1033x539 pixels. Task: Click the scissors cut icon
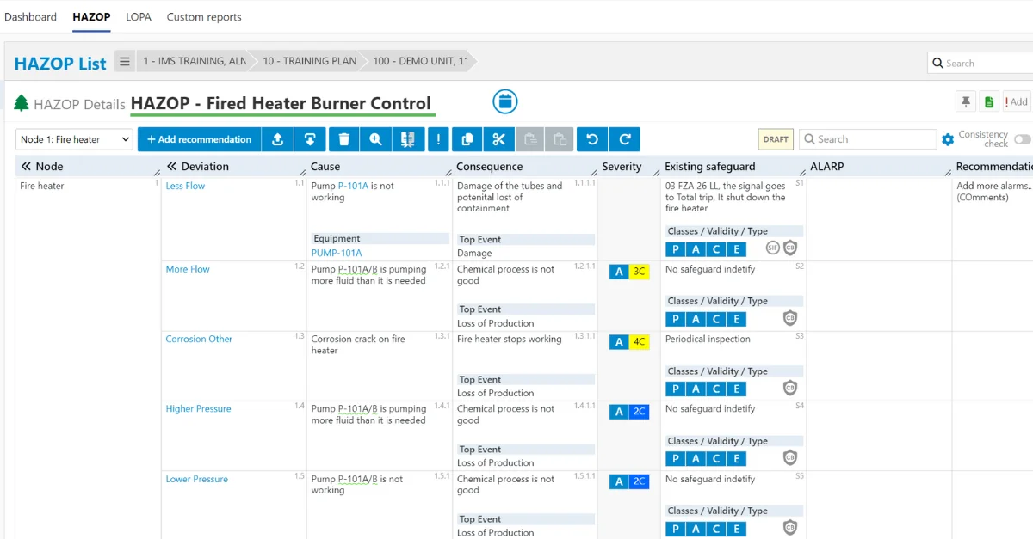[498, 139]
